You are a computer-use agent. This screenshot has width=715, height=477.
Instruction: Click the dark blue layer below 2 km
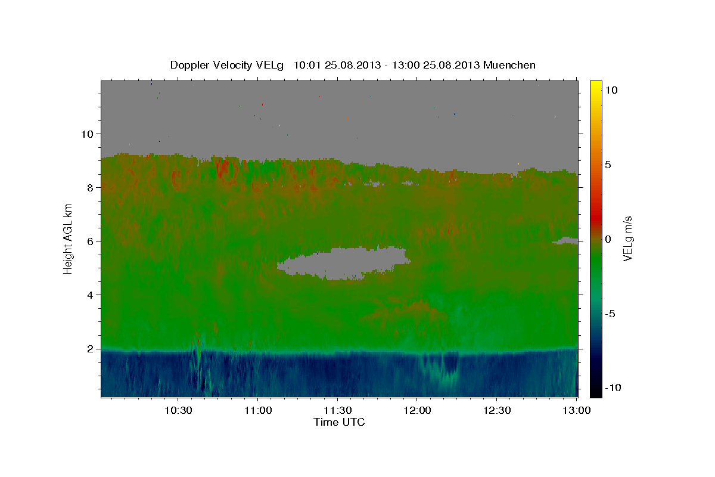coord(339,374)
